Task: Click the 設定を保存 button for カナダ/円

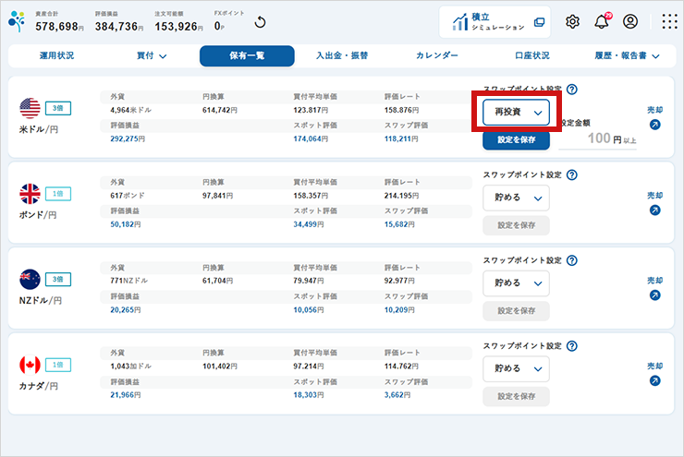Action: coord(516,396)
